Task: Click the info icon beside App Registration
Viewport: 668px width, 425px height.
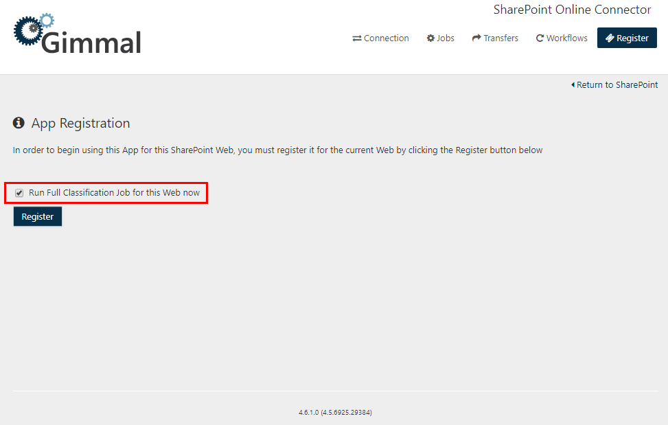Action: pos(19,124)
